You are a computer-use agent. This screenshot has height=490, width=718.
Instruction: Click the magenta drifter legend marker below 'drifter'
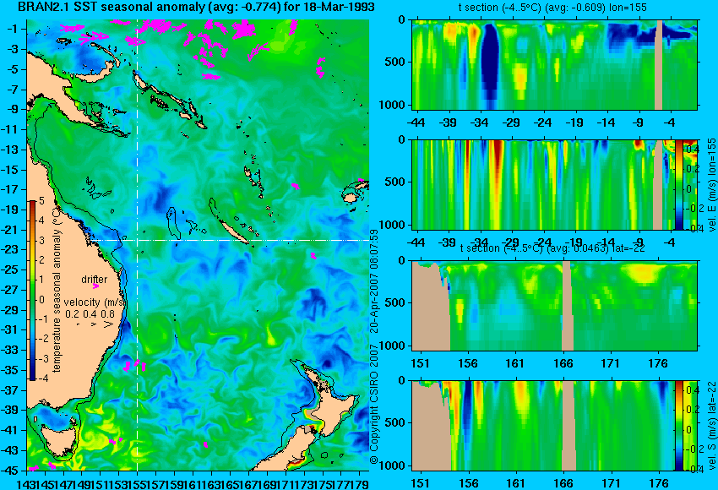pyautogui.click(x=95, y=286)
